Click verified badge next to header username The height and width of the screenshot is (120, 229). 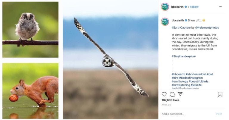(x=186, y=7)
